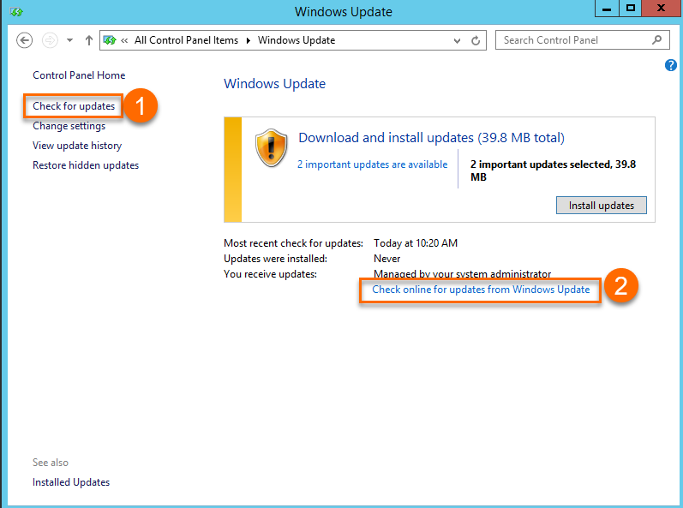
Task: Open Change settings
Action: click(x=69, y=126)
